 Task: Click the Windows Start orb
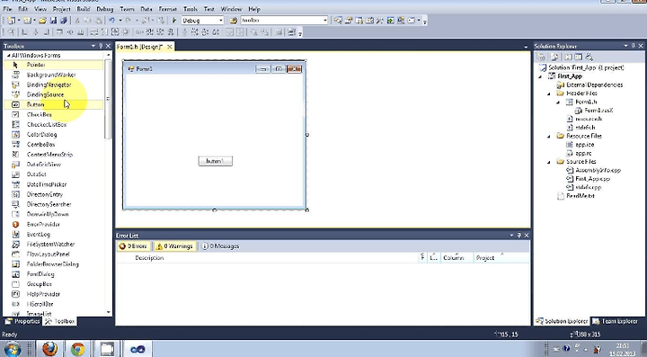pyautogui.click(x=13, y=349)
